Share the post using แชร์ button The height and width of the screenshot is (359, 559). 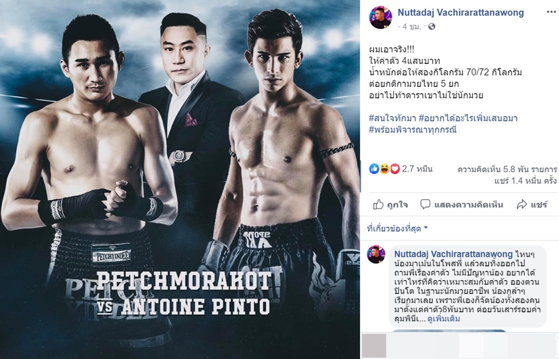[x=532, y=205]
